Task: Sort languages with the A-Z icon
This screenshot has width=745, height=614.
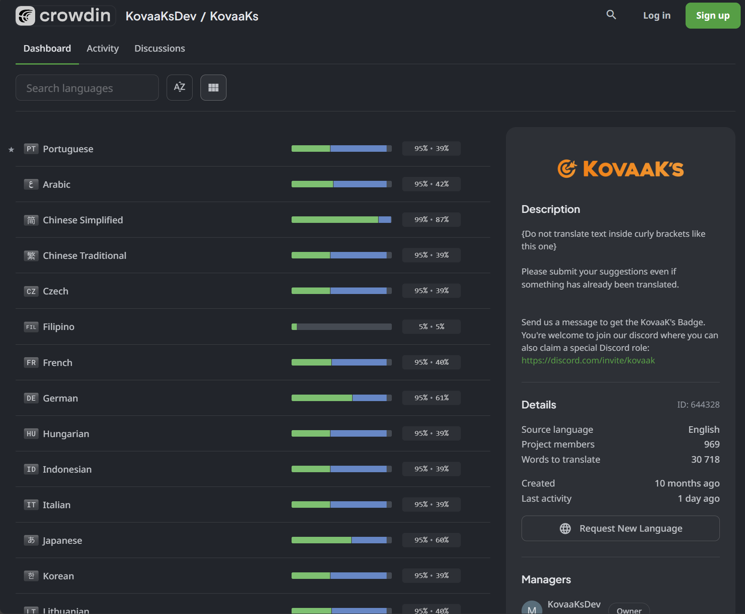Action: 179,88
